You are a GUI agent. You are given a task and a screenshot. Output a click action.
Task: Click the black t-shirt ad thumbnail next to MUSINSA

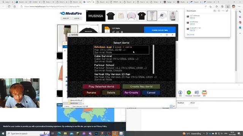coord(110,16)
